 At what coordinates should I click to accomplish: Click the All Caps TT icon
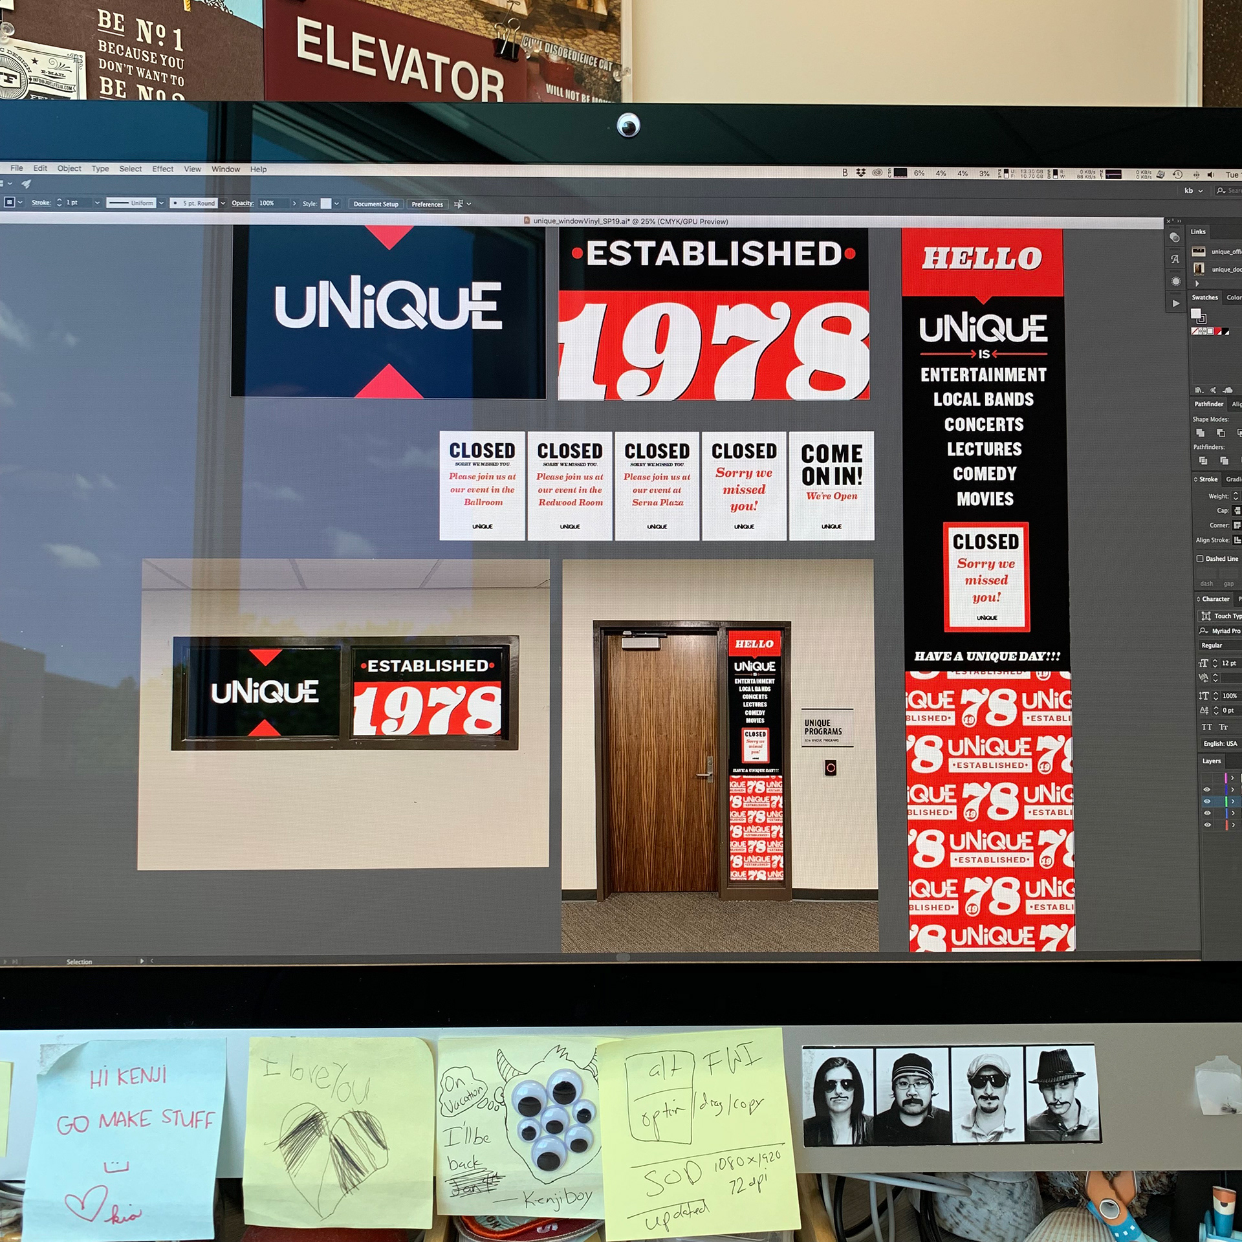[x=1207, y=727]
